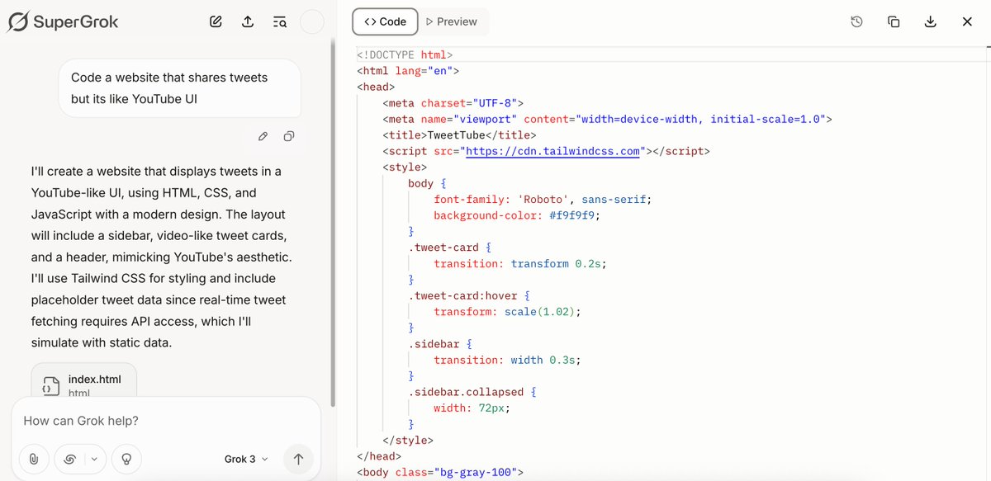The image size is (991, 481).
Task: Expand the DeepSearch options chevron
Action: 94,459
